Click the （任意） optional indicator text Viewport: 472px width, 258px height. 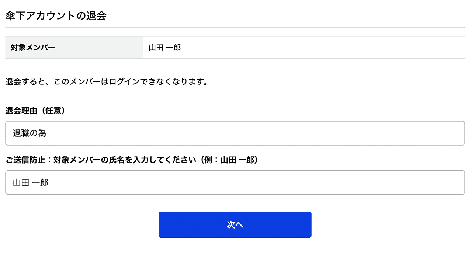(x=52, y=110)
